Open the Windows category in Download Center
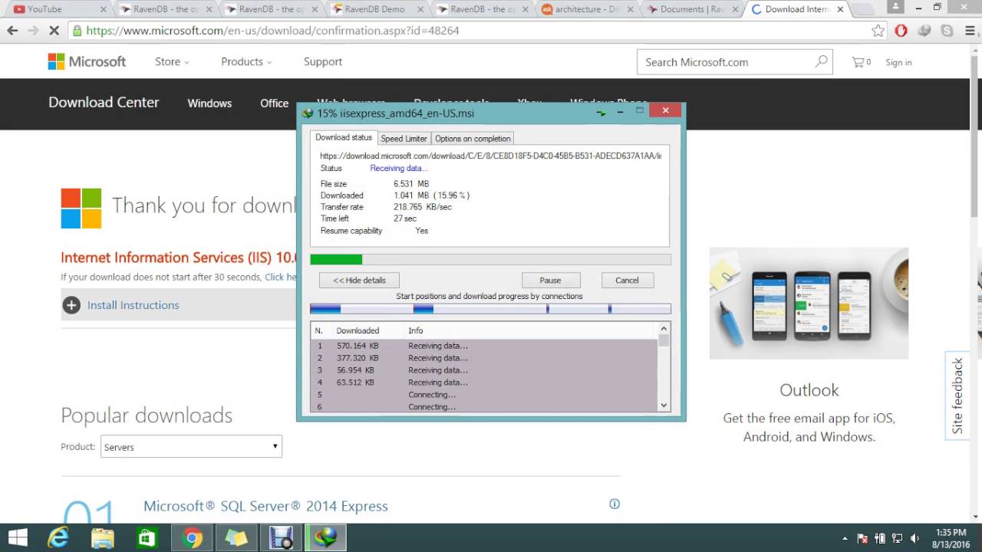This screenshot has height=552, width=982. pyautogui.click(x=209, y=103)
